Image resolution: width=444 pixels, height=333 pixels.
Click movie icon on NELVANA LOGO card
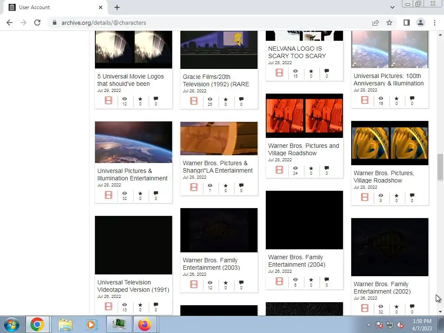click(x=279, y=73)
